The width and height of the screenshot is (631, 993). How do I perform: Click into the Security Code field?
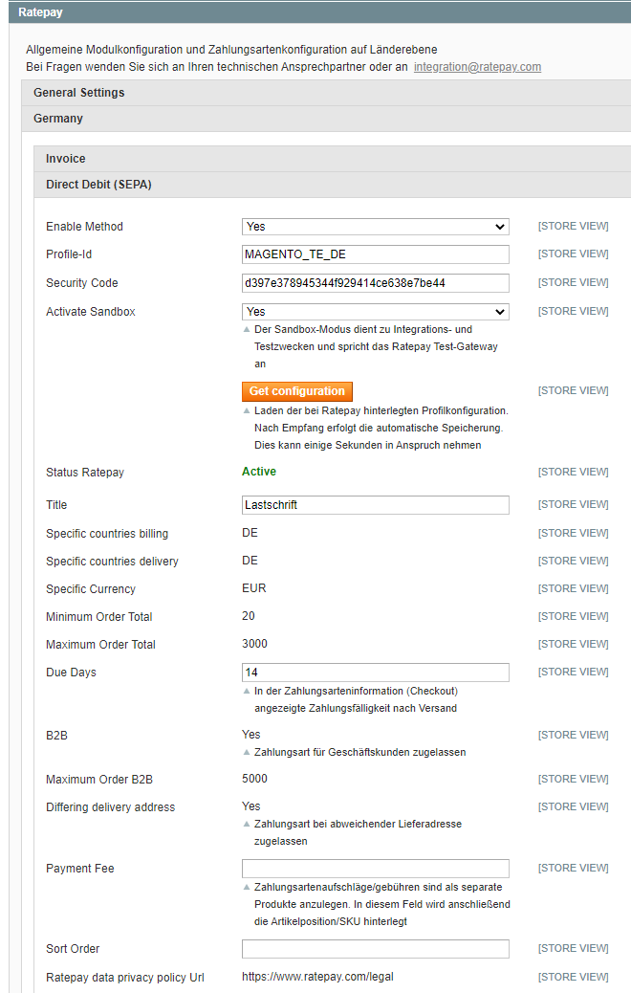tap(375, 283)
